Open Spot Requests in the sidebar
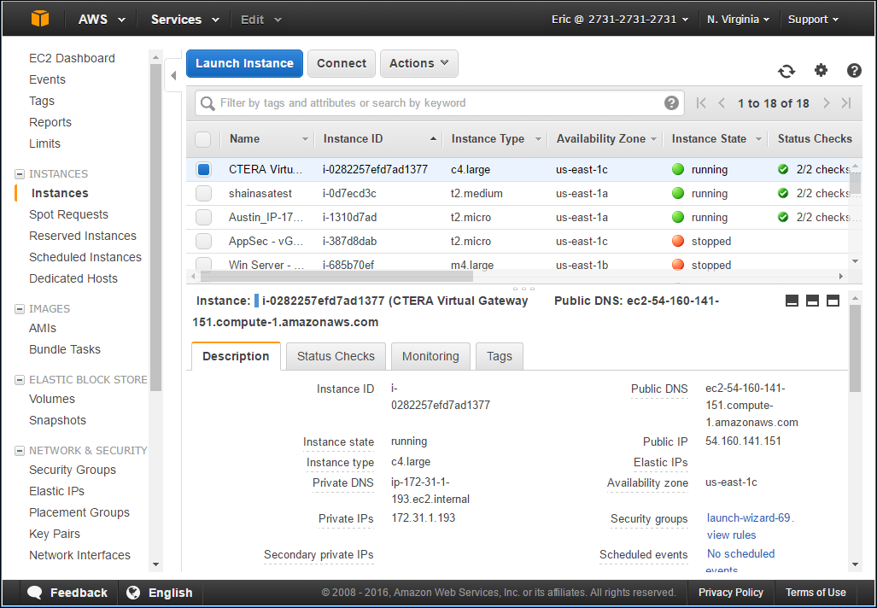 68,214
